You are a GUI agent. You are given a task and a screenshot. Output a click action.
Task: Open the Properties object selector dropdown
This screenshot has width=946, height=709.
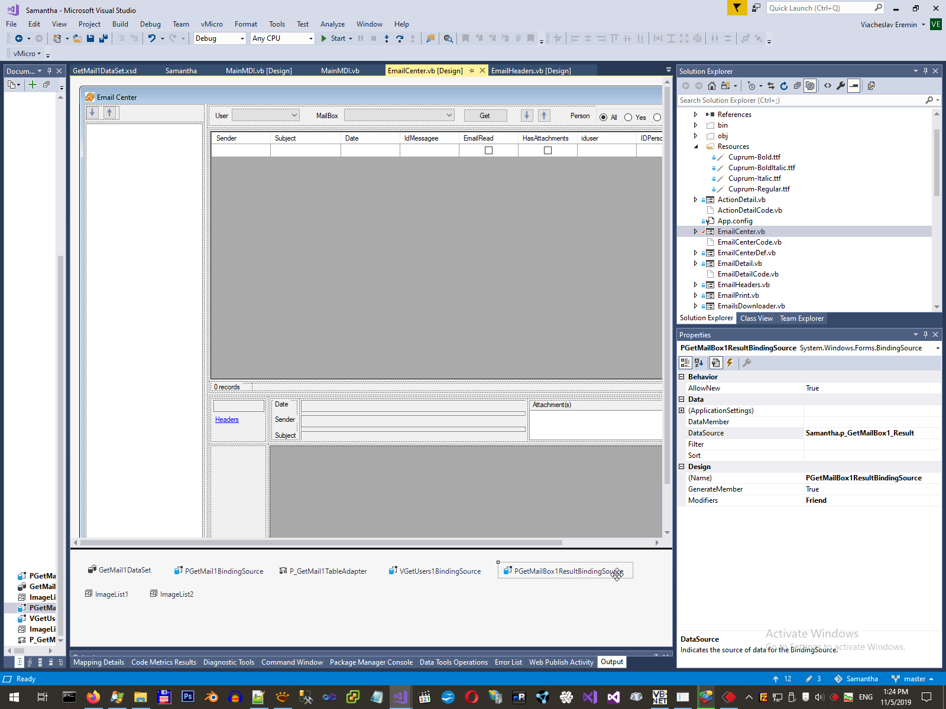pos(937,348)
